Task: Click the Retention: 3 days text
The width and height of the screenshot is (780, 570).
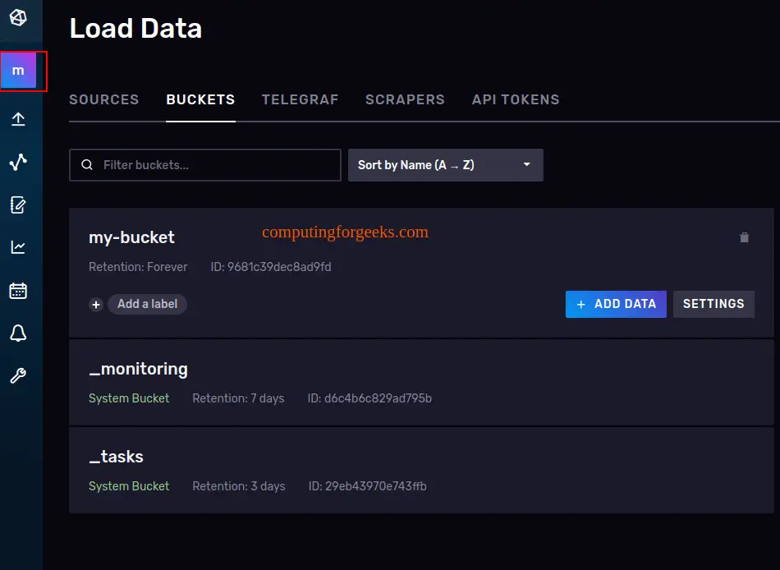Action: (239, 486)
